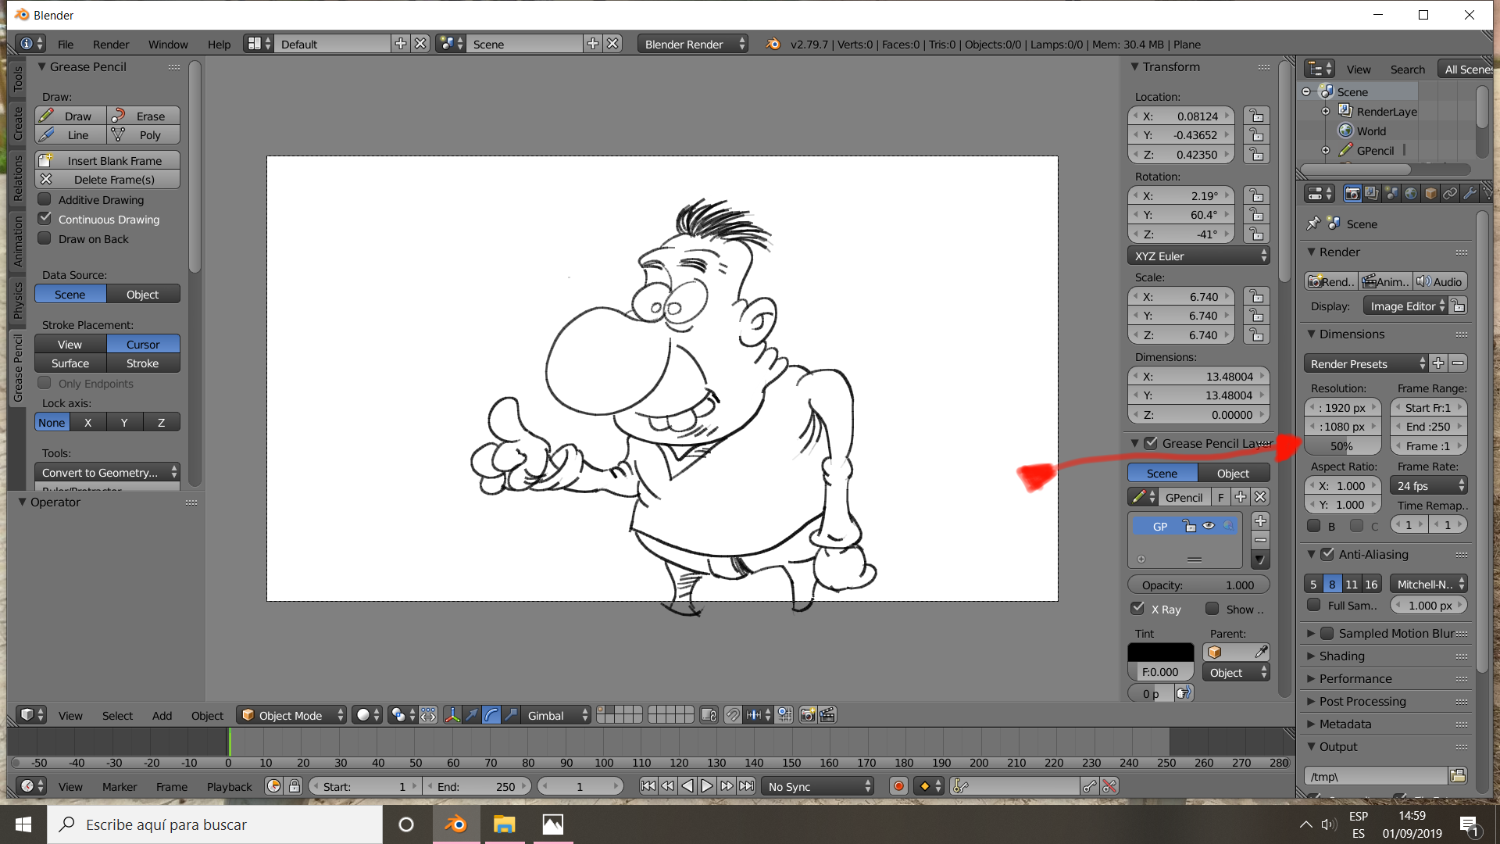Click Delete Frame(s) button
The height and width of the screenshot is (844, 1500).
pyautogui.click(x=107, y=179)
